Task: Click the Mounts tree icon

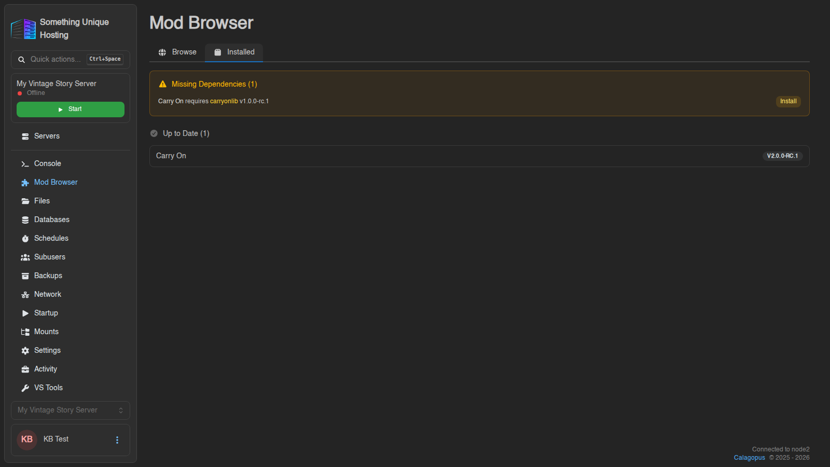Action: click(x=25, y=332)
